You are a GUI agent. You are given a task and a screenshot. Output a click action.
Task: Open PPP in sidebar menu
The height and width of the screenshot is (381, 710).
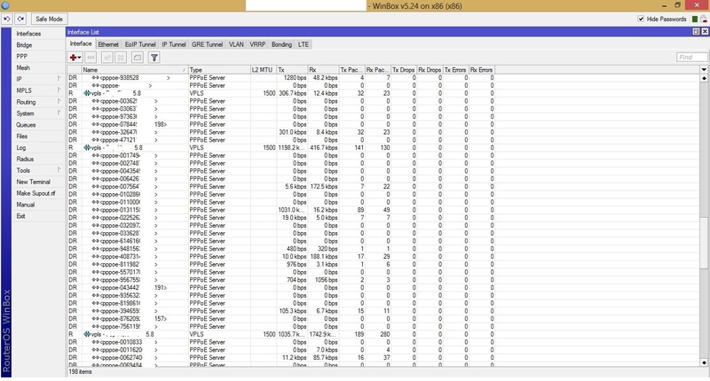21,57
